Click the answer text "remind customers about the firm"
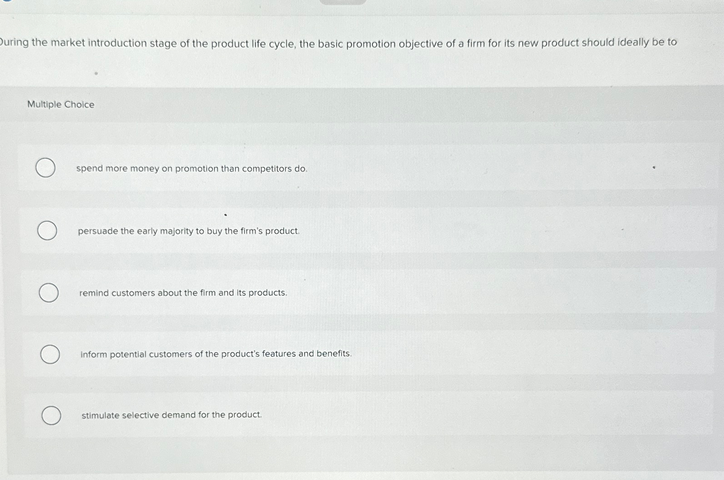Image resolution: width=724 pixels, height=480 pixels. pyautogui.click(x=183, y=293)
